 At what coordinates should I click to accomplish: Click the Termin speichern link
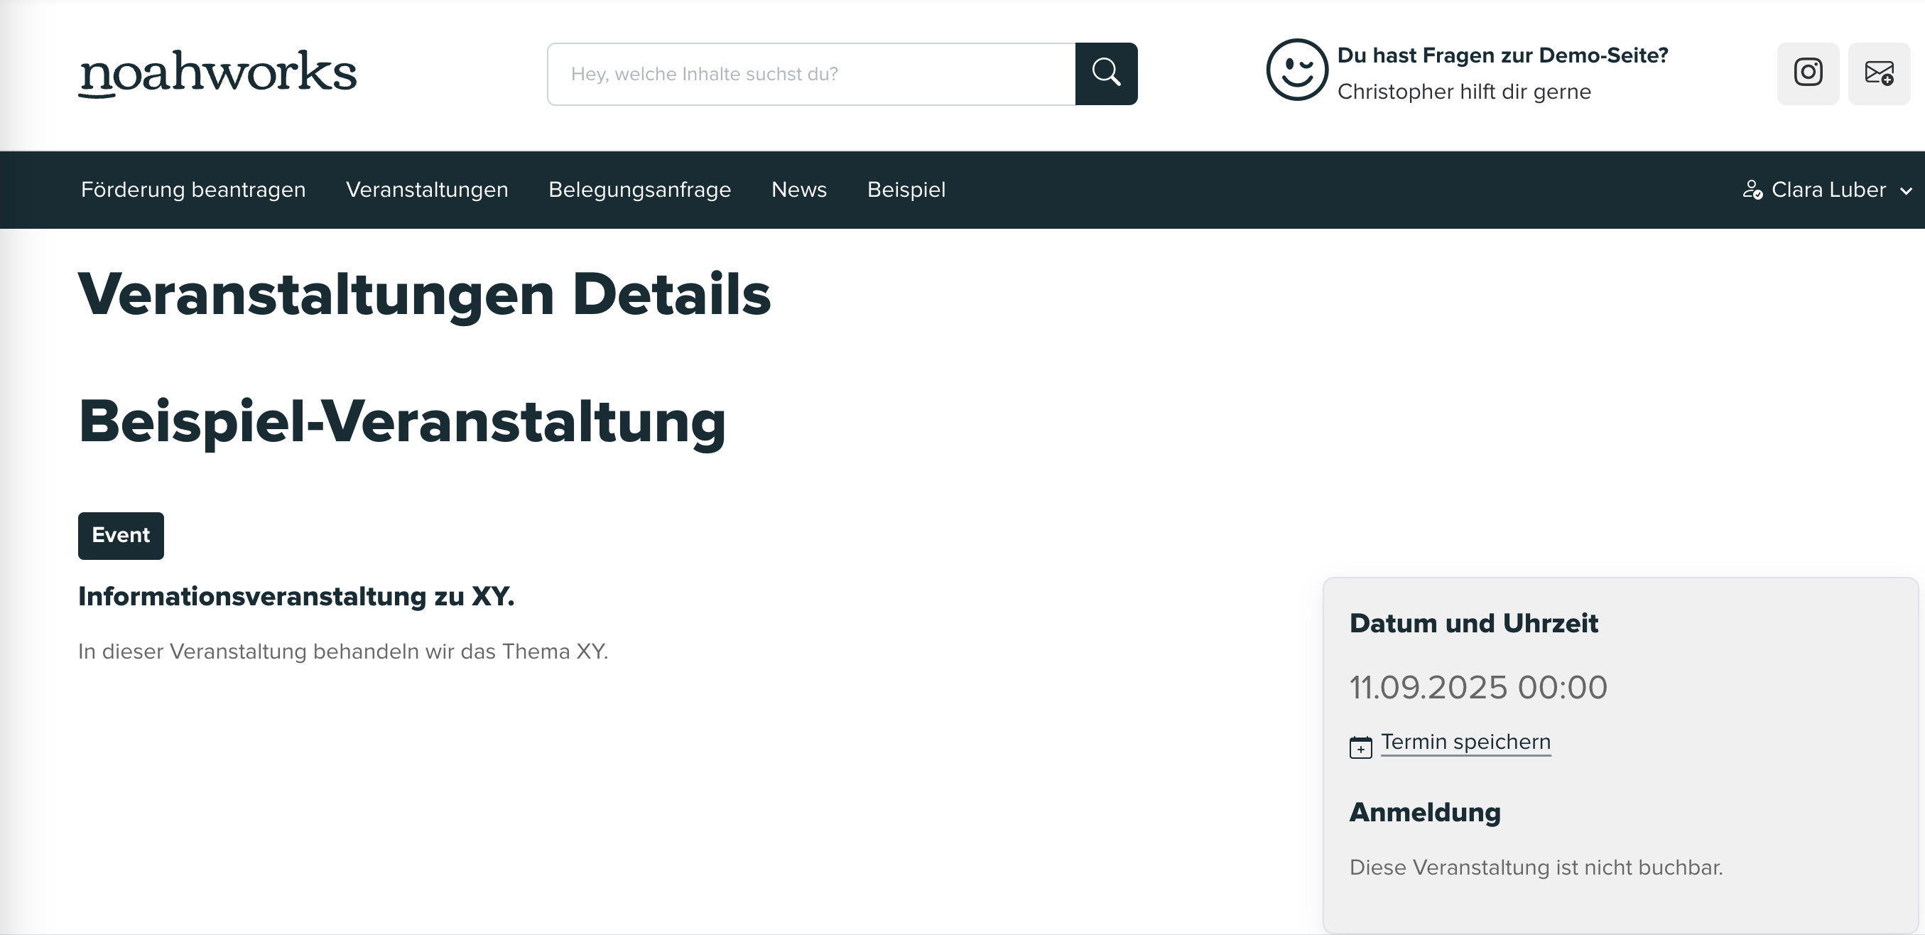[x=1465, y=742]
